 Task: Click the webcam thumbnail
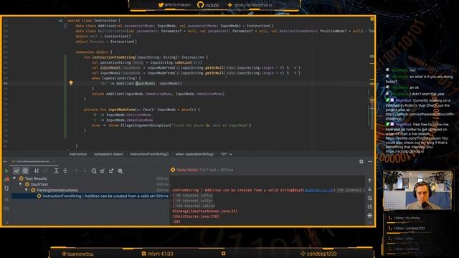point(417,191)
